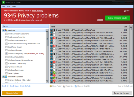This screenshot has height=97, width=134.
Task: Click the black file icon of the 18e190413af row
Action: [x=54, y=54]
